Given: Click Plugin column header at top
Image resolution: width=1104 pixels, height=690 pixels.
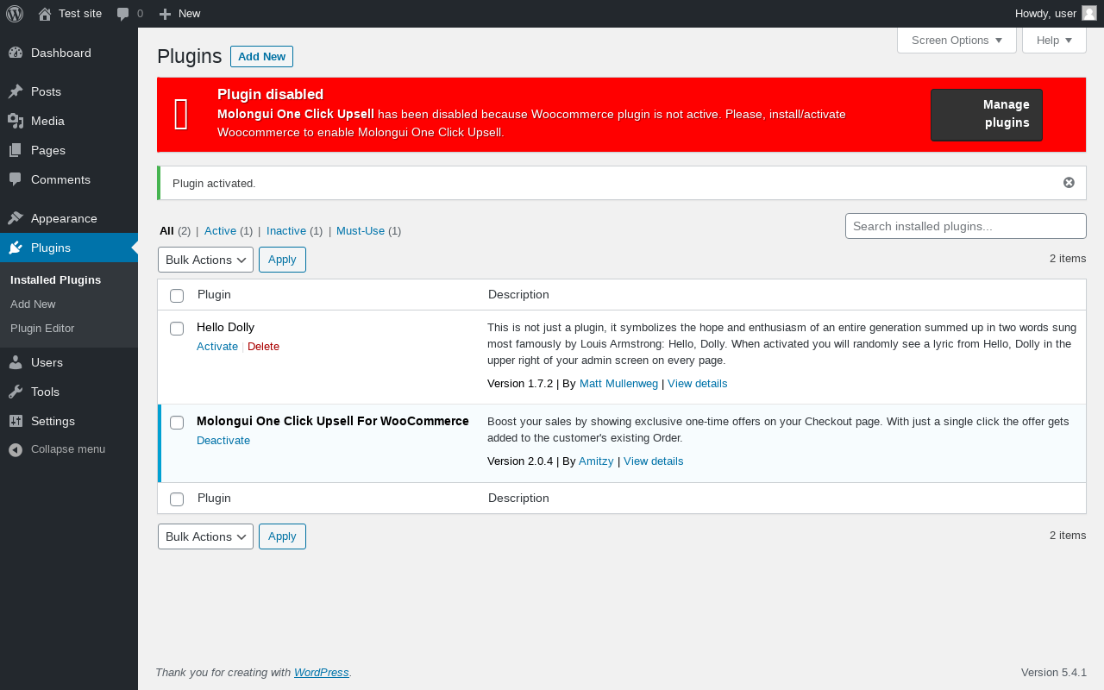Looking at the screenshot, I should pyautogui.click(x=214, y=295).
